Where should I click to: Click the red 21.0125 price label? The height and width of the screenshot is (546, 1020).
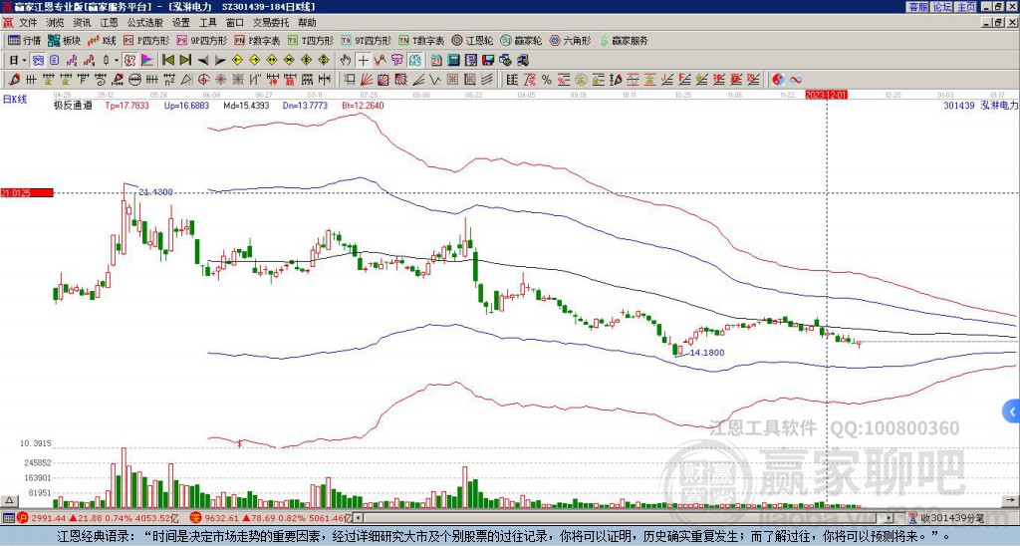(x=27, y=192)
